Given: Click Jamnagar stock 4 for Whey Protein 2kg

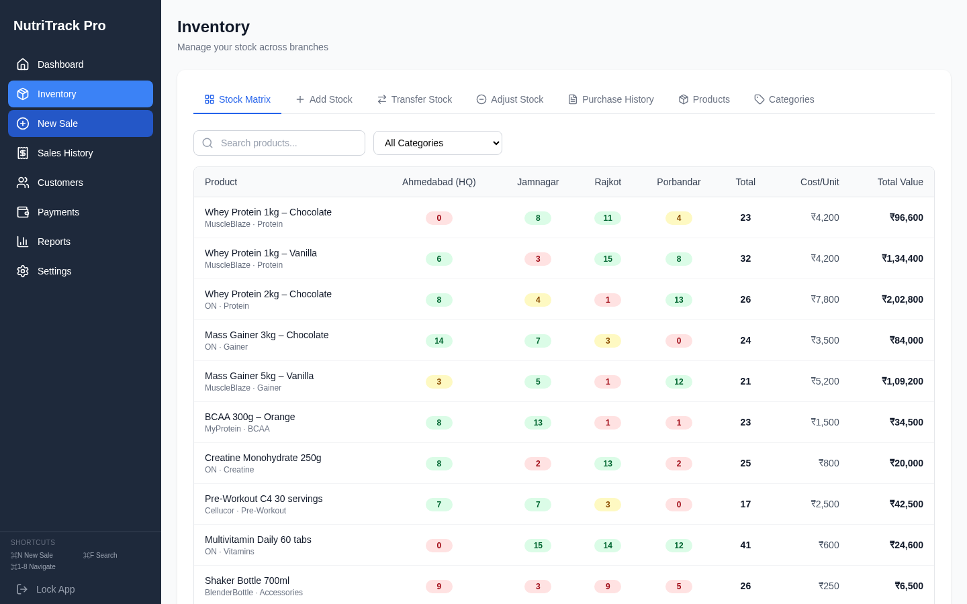Looking at the screenshot, I should (x=538, y=300).
